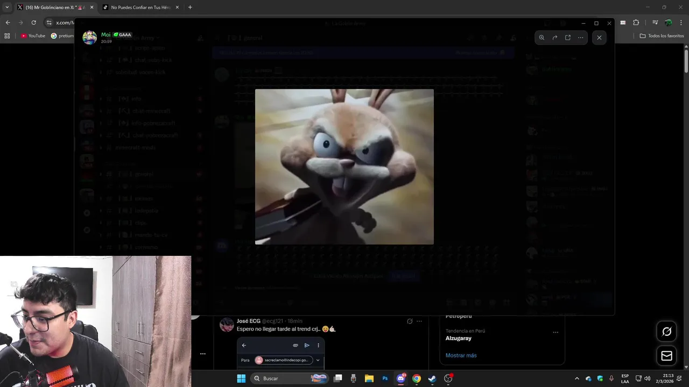Zoom in on the Discord image preview
Image resolution: width=689 pixels, height=387 pixels.
coord(542,38)
